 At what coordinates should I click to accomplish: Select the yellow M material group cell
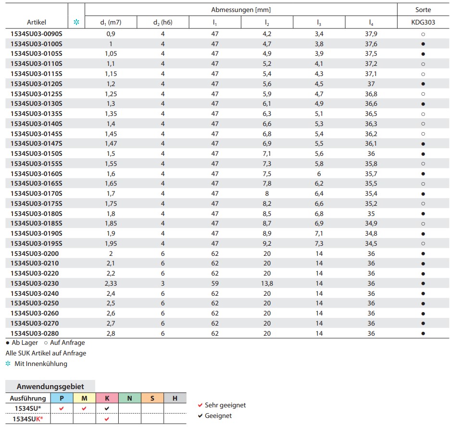coord(84,398)
